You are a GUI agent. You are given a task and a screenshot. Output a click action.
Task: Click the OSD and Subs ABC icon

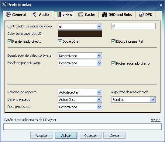[x=105, y=14]
